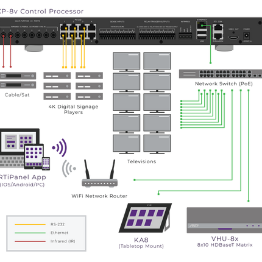
Task: Click the gray wireless signal waves near router
Action: (x=69, y=168)
